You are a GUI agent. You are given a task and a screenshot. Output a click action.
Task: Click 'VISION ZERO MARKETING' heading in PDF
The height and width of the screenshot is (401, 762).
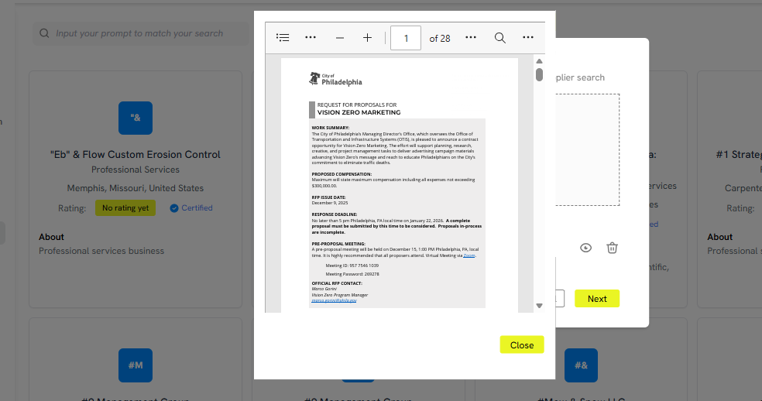[x=359, y=112]
